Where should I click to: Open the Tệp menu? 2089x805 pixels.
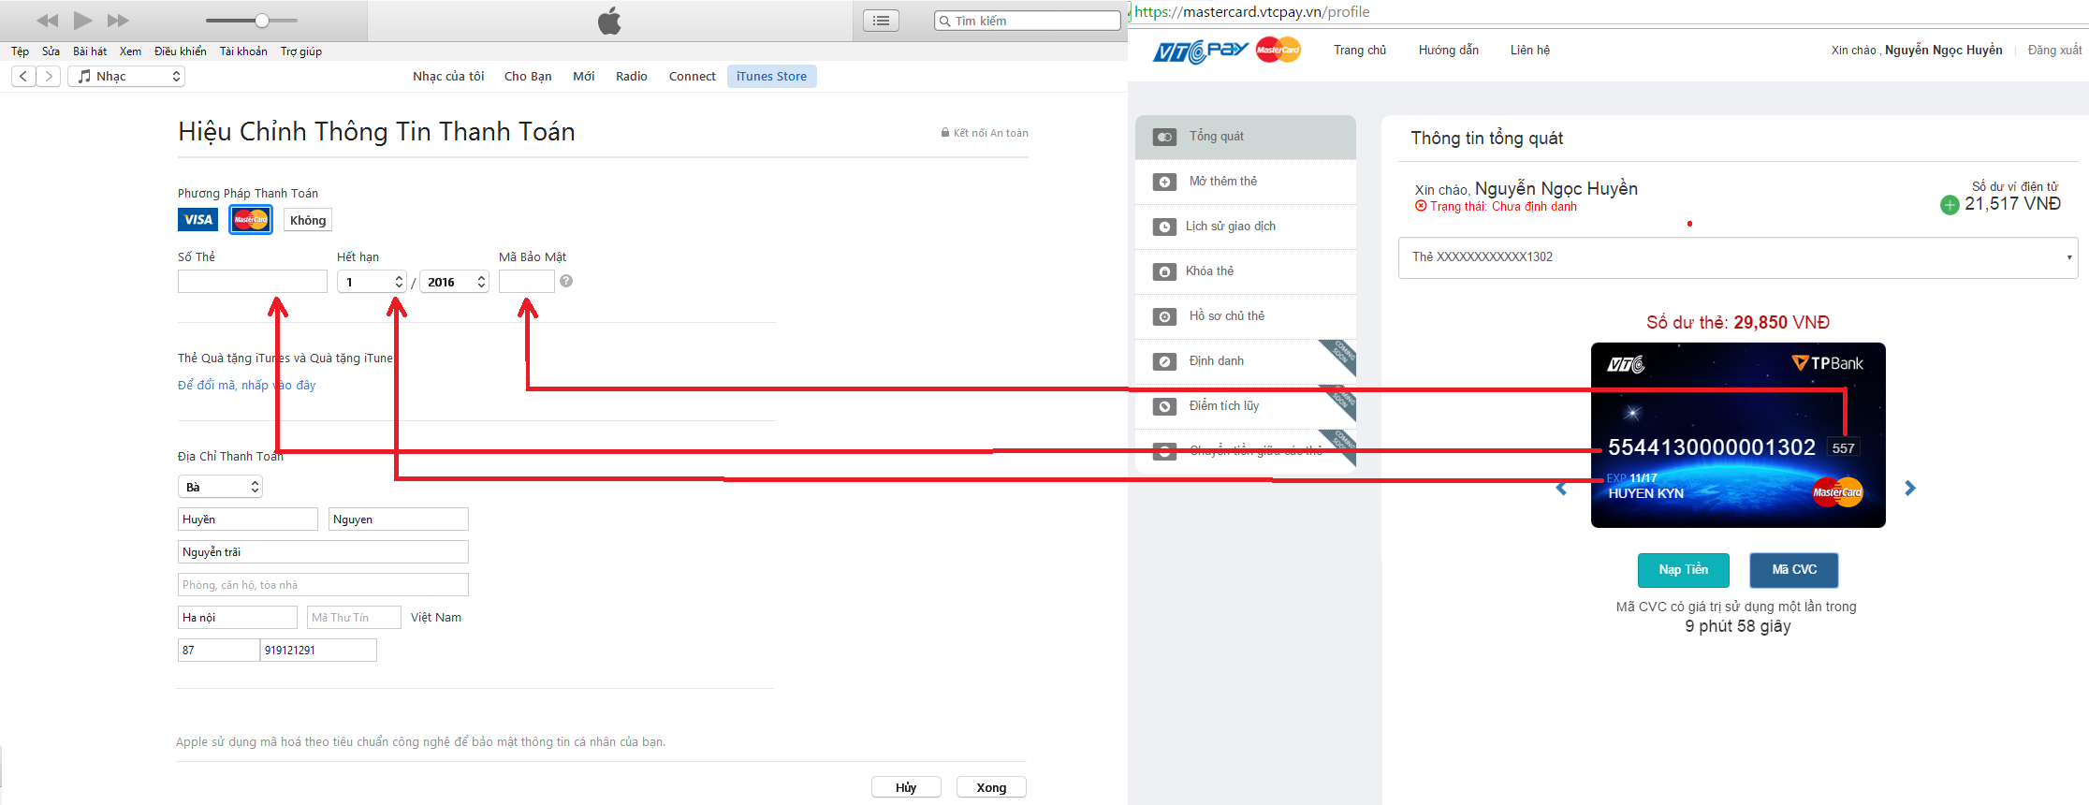pos(20,51)
